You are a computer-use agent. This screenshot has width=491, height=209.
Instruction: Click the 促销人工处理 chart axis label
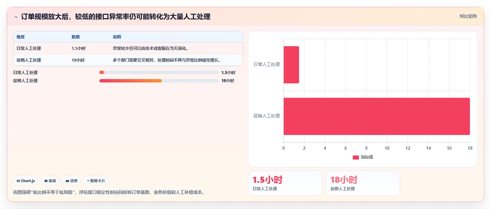point(267,116)
